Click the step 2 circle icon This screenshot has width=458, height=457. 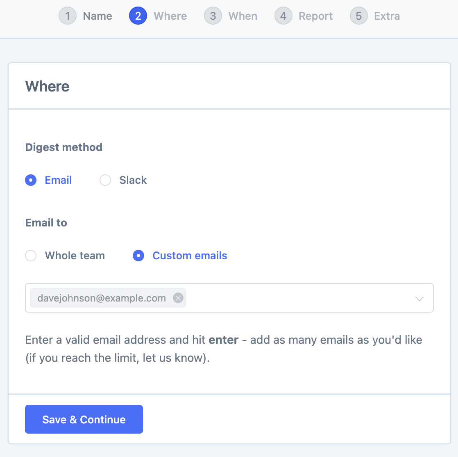[138, 16]
